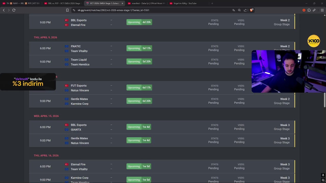Screen dimensions: 326x183
Task: Go forward with the browser forward arrow
Action: coord(9,10)
